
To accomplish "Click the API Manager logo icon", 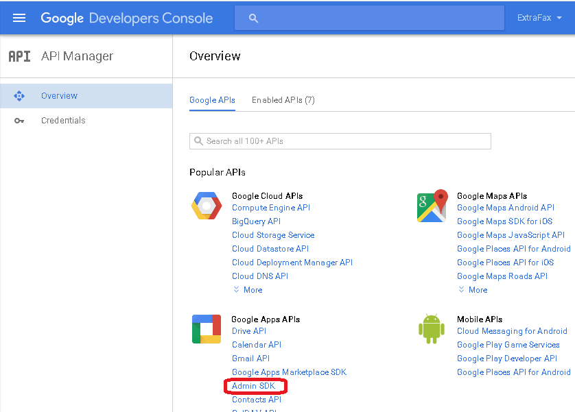I will pyautogui.click(x=19, y=56).
